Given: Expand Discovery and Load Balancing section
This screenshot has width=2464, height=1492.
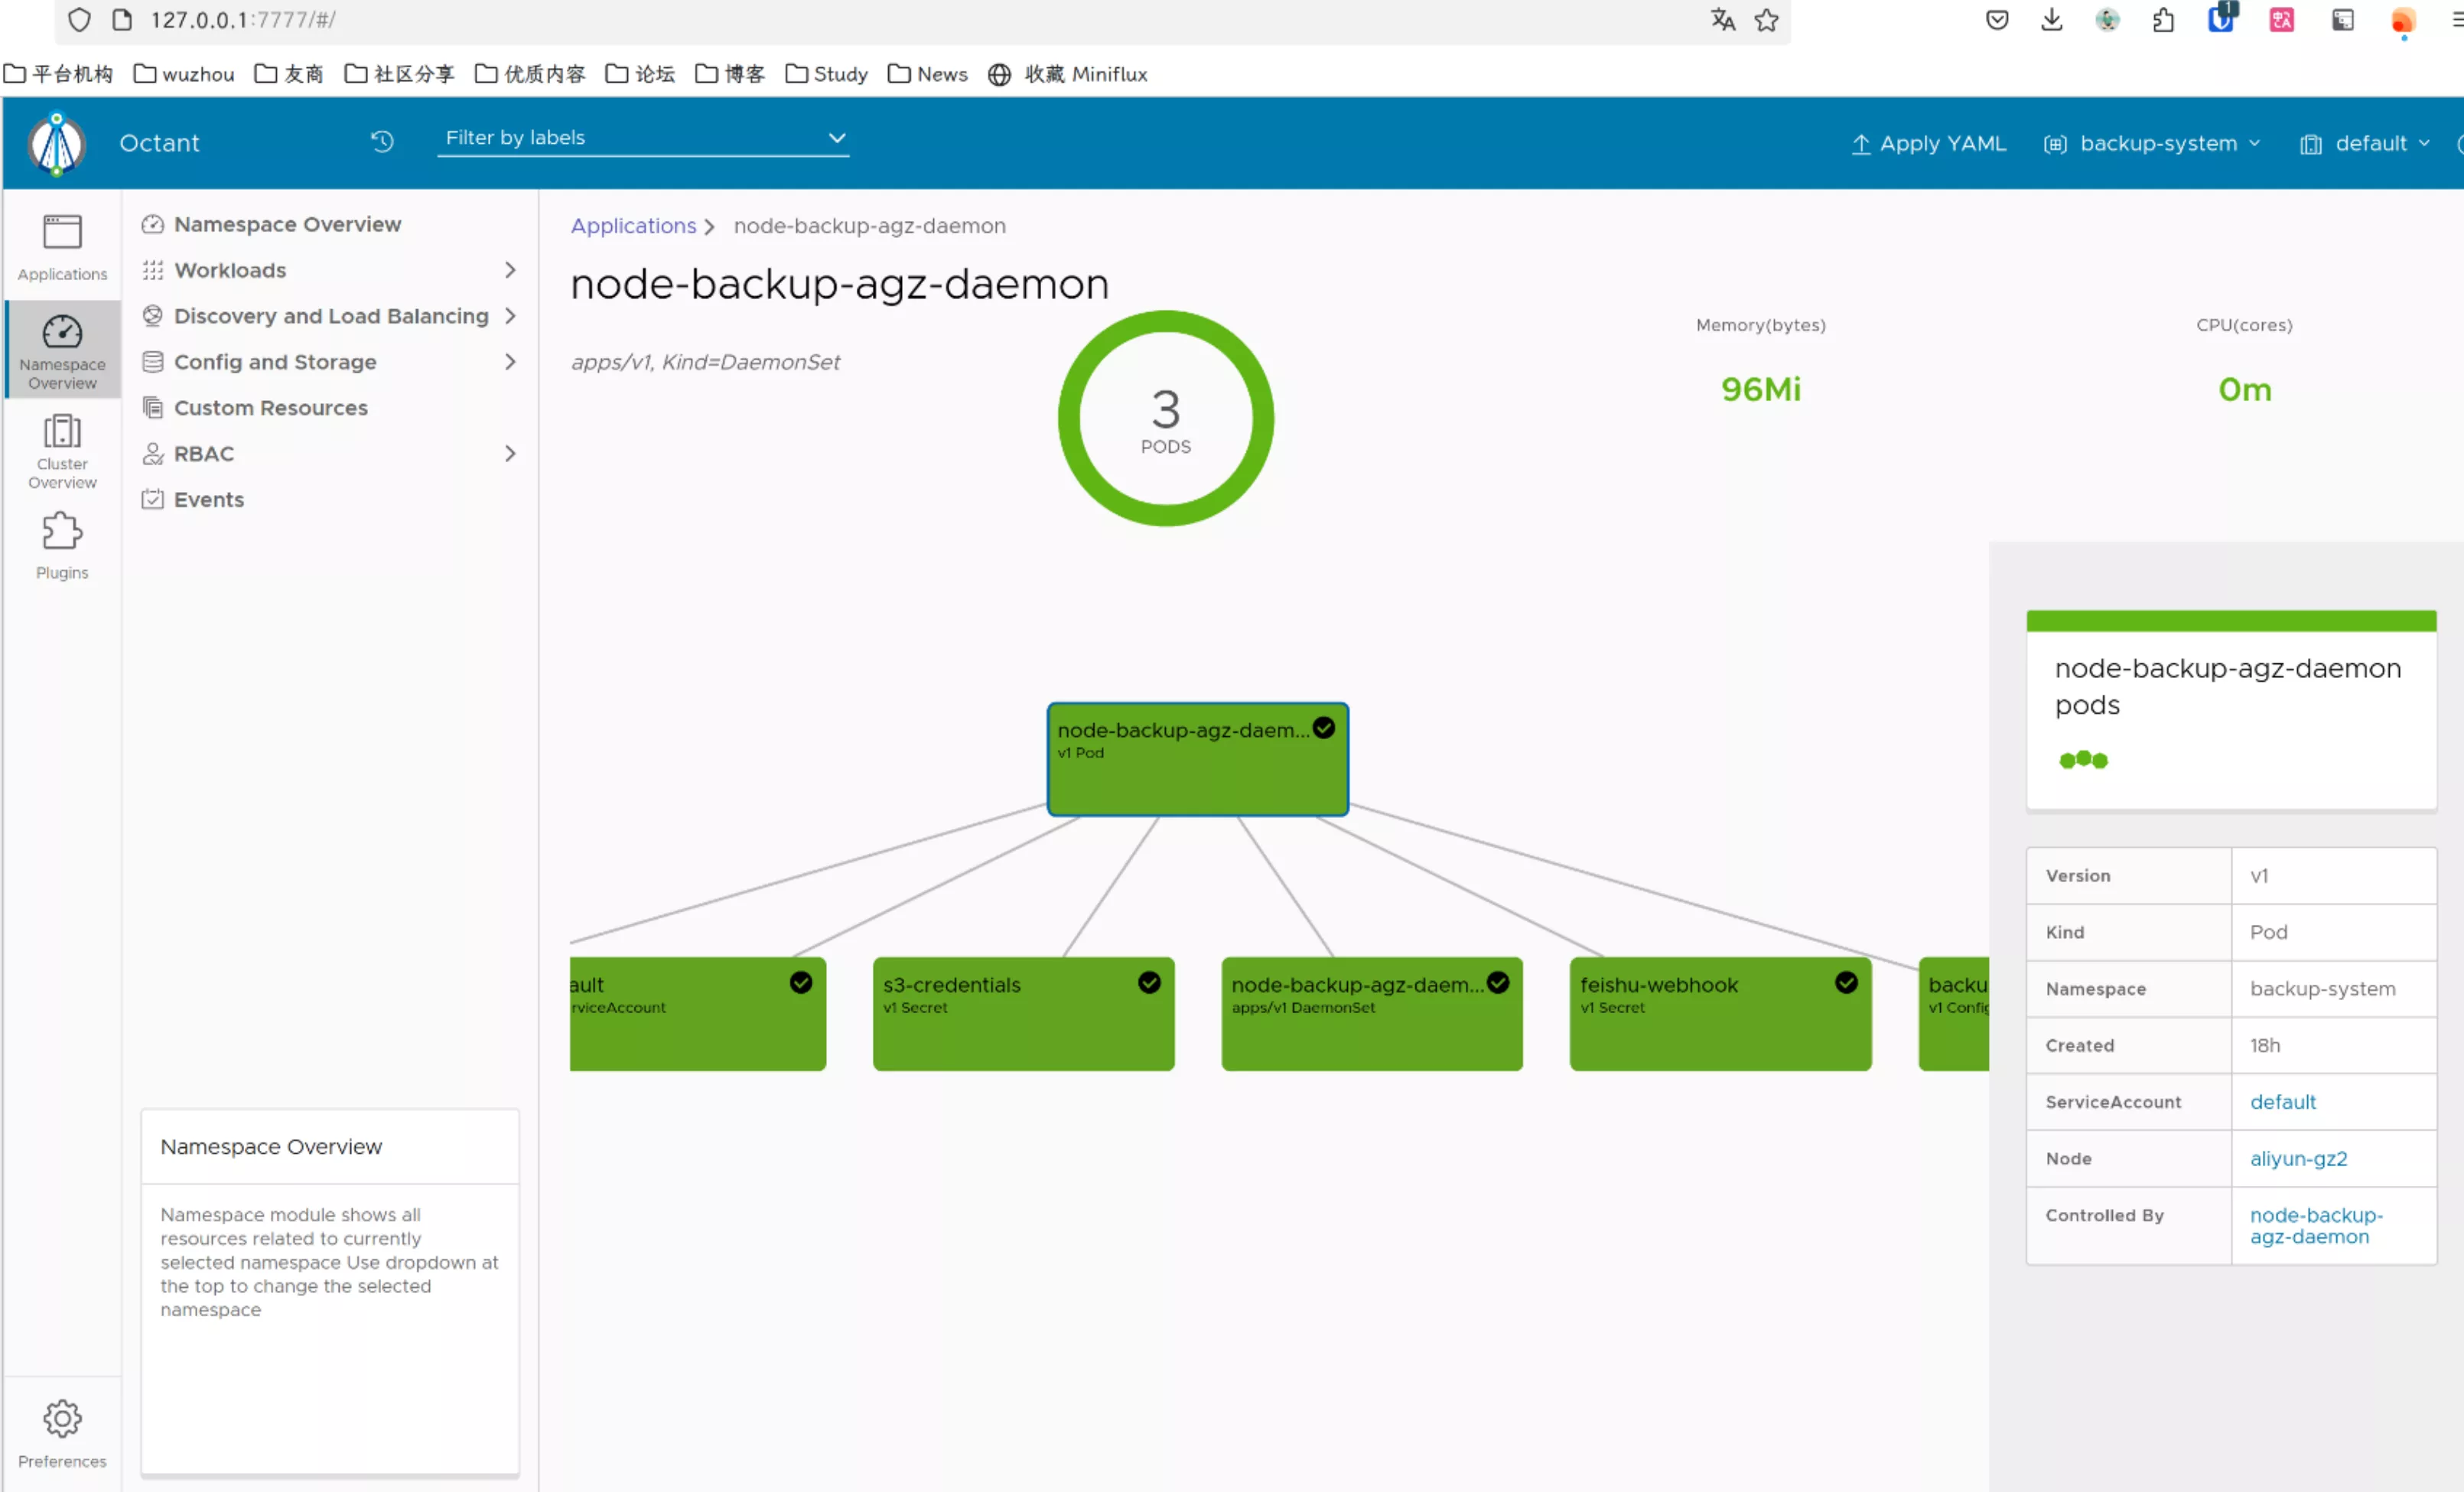Looking at the screenshot, I should (x=330, y=316).
